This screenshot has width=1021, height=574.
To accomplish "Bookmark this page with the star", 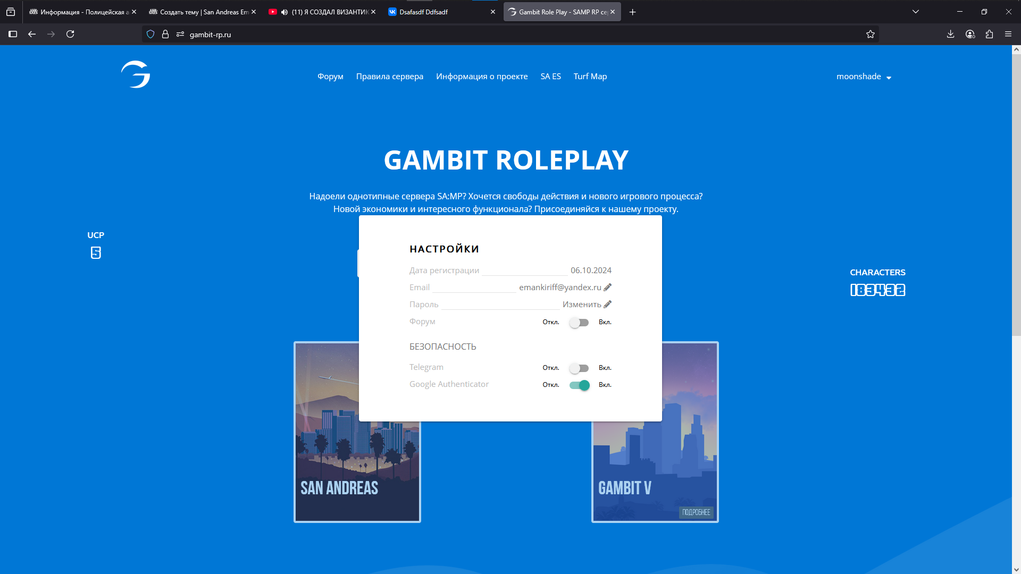I will pos(871,34).
